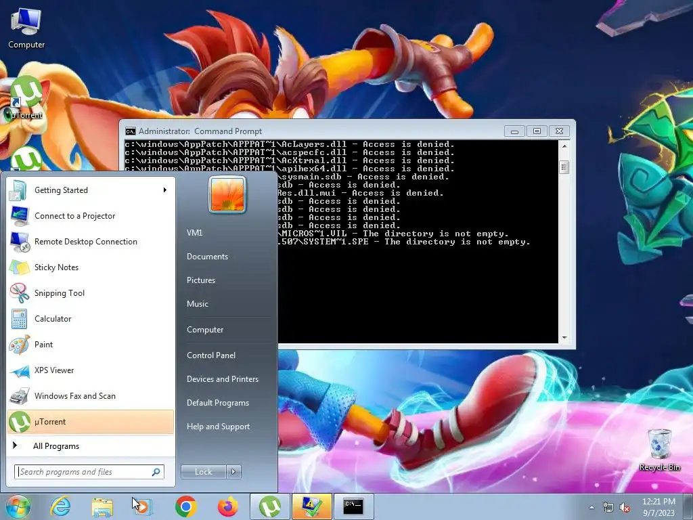Click the 'SYSTEM~1.SPE' directory not empty line
This screenshot has width=693, height=520.
tap(404, 242)
